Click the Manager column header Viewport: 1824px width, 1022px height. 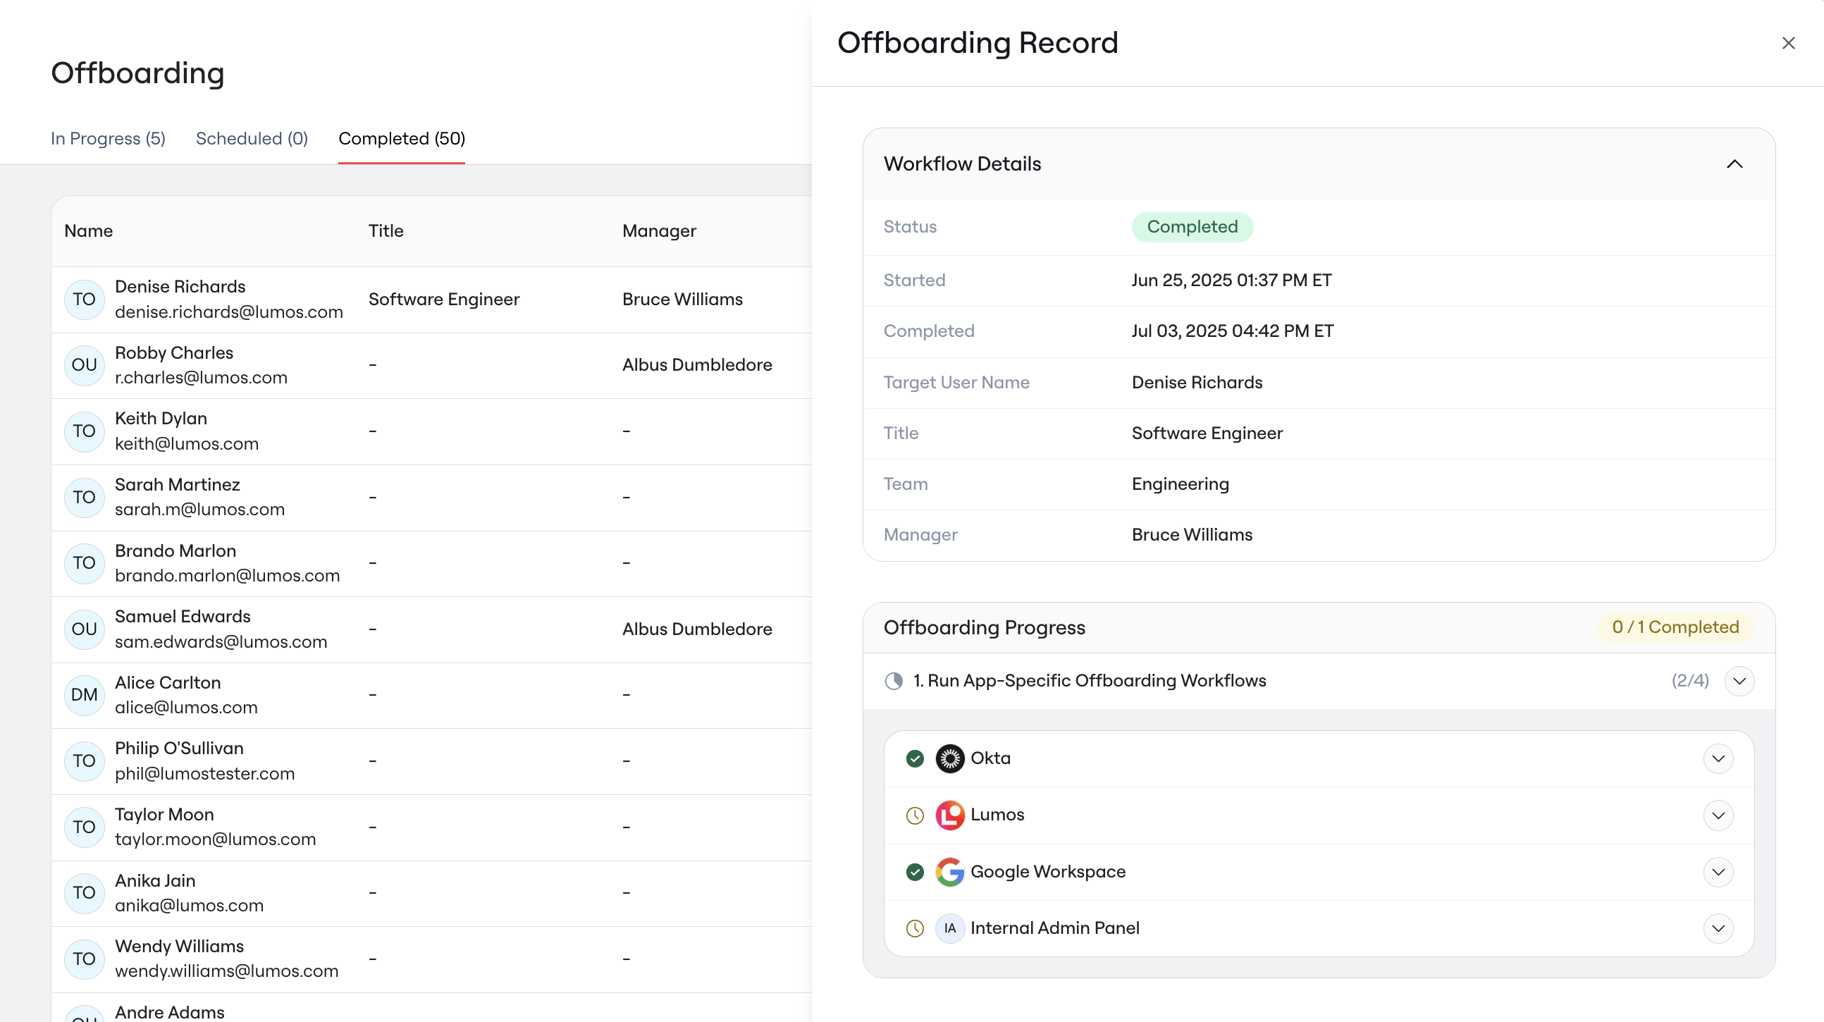click(659, 231)
